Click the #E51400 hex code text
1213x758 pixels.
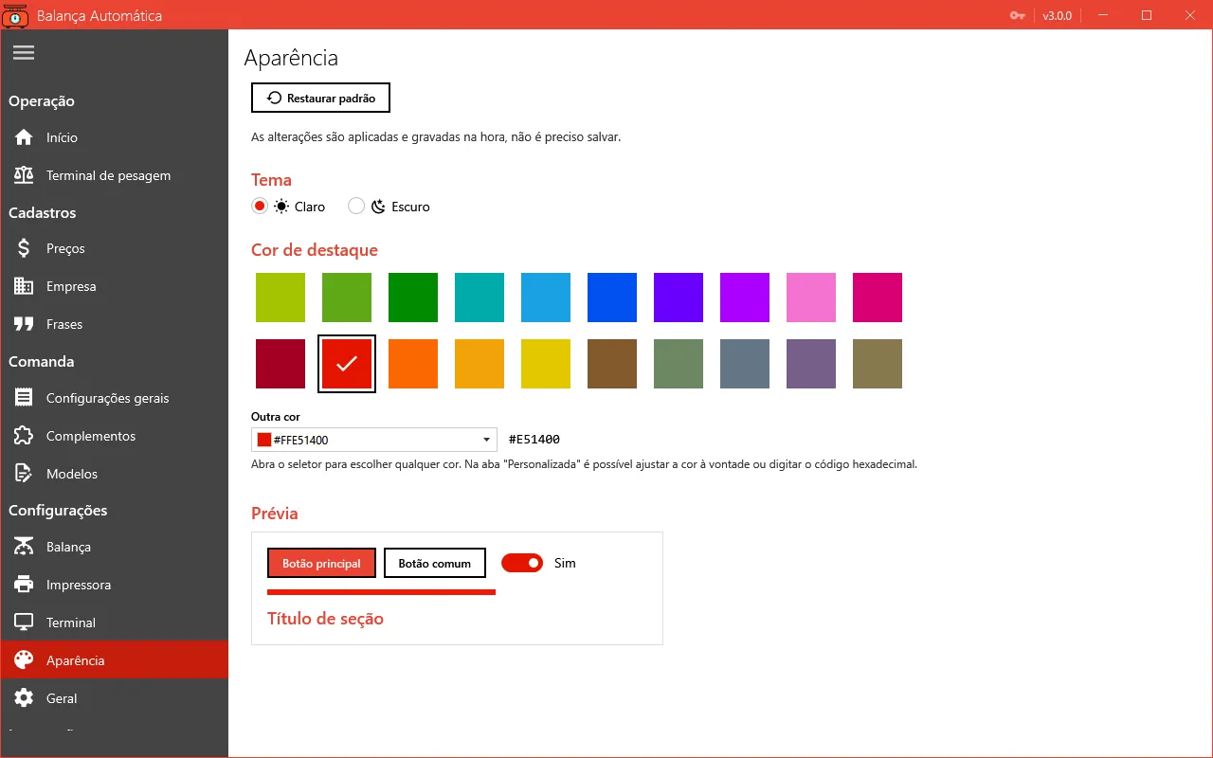pyautogui.click(x=534, y=440)
